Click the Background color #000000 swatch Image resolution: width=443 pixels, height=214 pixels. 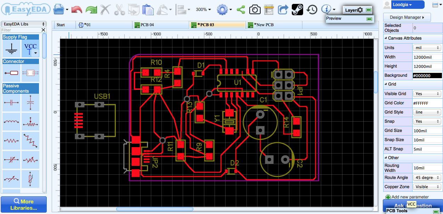pyautogui.click(x=427, y=75)
